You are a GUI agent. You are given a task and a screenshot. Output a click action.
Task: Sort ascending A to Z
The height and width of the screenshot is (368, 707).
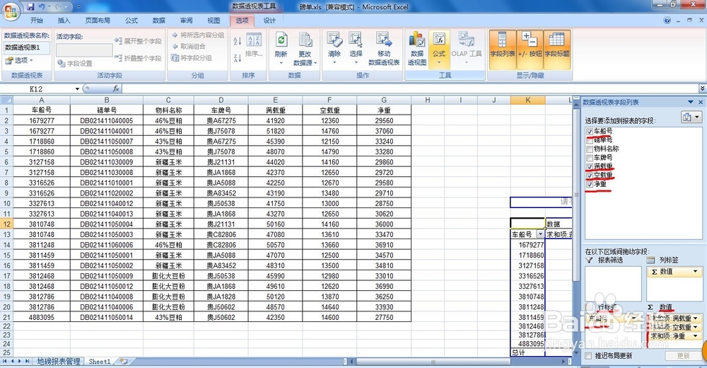tap(238, 41)
